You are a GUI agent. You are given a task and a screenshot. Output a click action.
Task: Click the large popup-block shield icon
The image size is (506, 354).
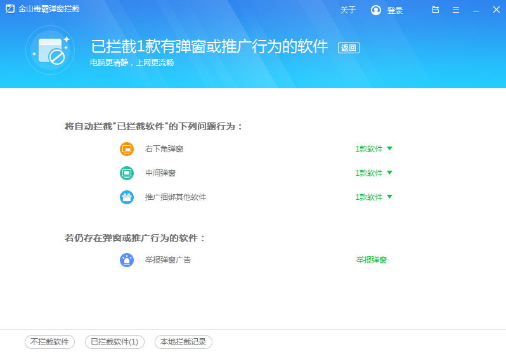(50, 50)
